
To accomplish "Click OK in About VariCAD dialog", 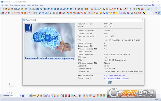I will 110,83.
